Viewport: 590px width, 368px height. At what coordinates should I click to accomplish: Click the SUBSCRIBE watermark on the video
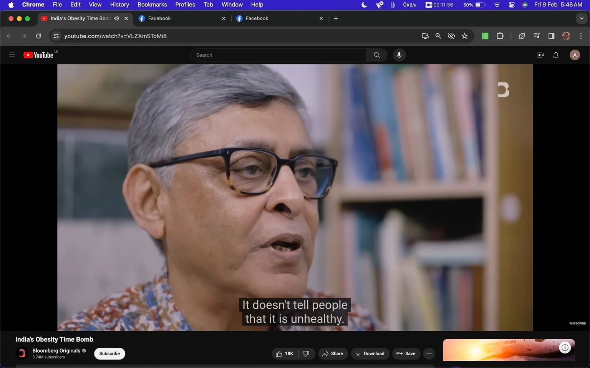[x=577, y=323]
